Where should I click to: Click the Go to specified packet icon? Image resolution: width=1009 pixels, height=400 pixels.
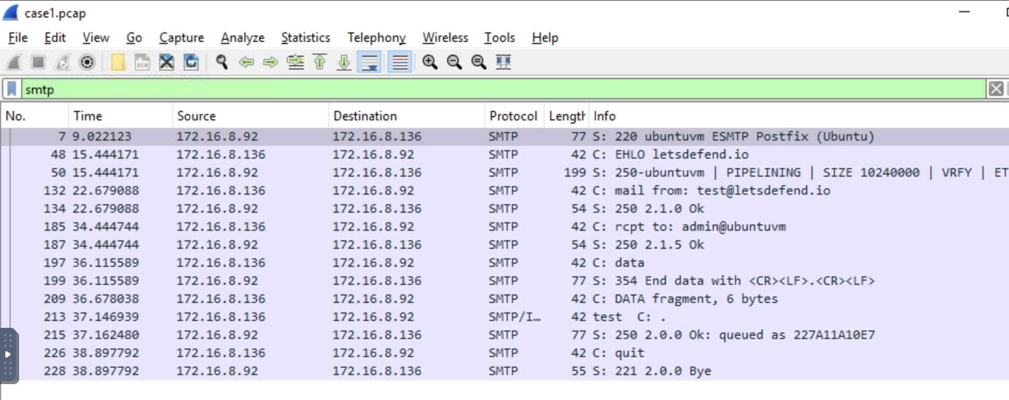click(295, 62)
